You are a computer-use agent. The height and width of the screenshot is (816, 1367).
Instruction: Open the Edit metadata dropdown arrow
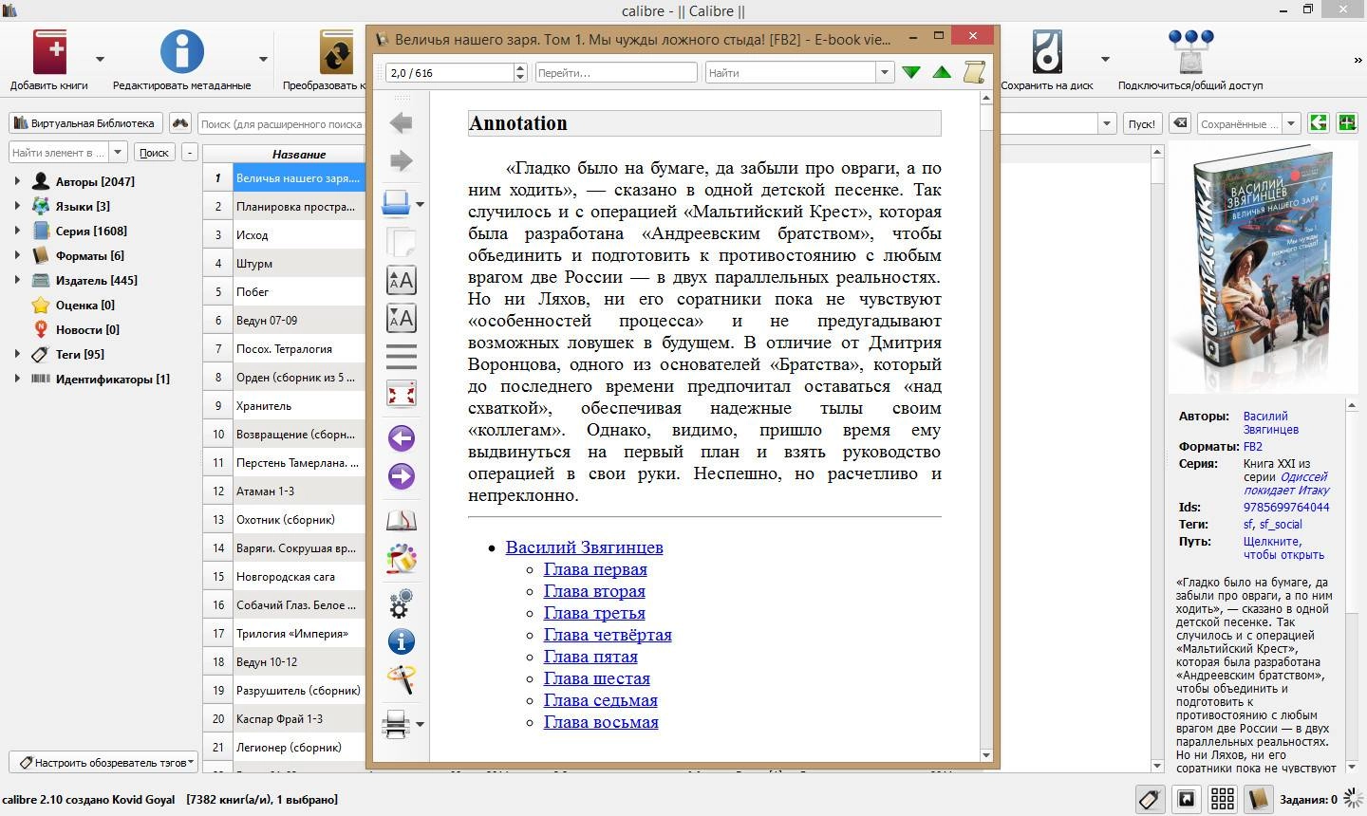click(x=263, y=58)
